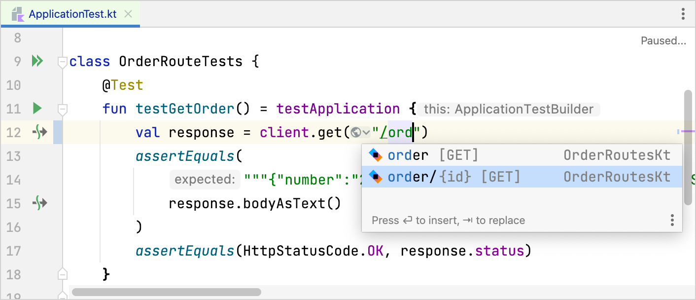
Task: Run testGetOrder using the gutter run icon
Action: point(37,108)
